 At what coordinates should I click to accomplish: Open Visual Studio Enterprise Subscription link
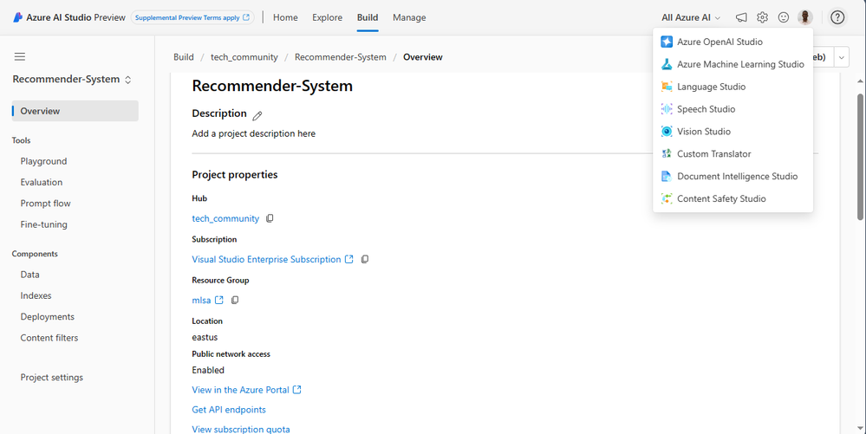click(x=266, y=259)
